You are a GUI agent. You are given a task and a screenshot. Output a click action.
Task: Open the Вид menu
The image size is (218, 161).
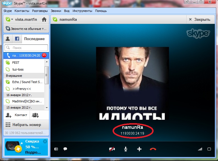67,11
